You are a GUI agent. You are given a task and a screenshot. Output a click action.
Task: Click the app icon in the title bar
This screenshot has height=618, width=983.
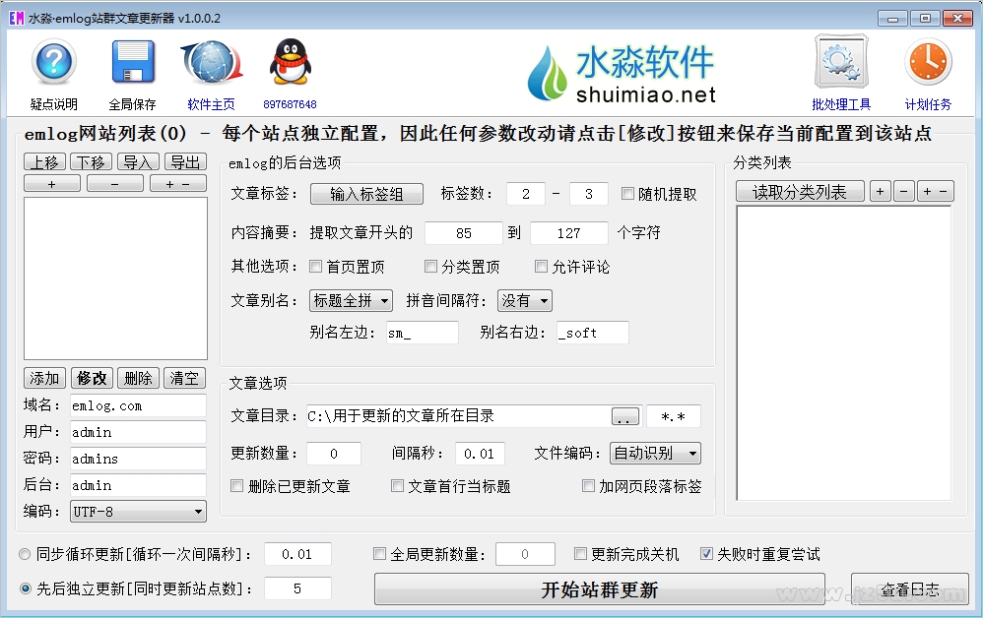(17, 18)
